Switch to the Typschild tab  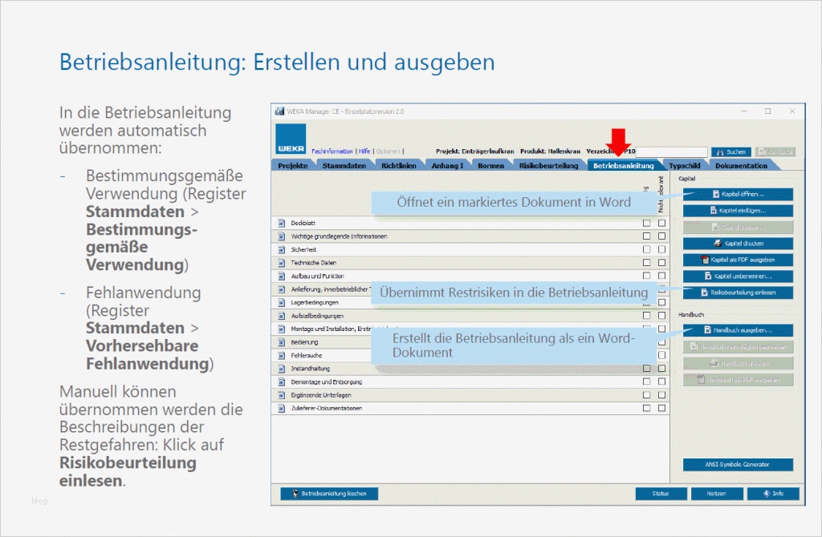686,165
